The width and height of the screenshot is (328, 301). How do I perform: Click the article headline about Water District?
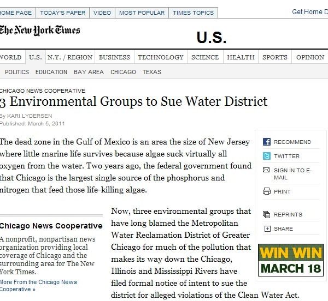click(x=133, y=101)
